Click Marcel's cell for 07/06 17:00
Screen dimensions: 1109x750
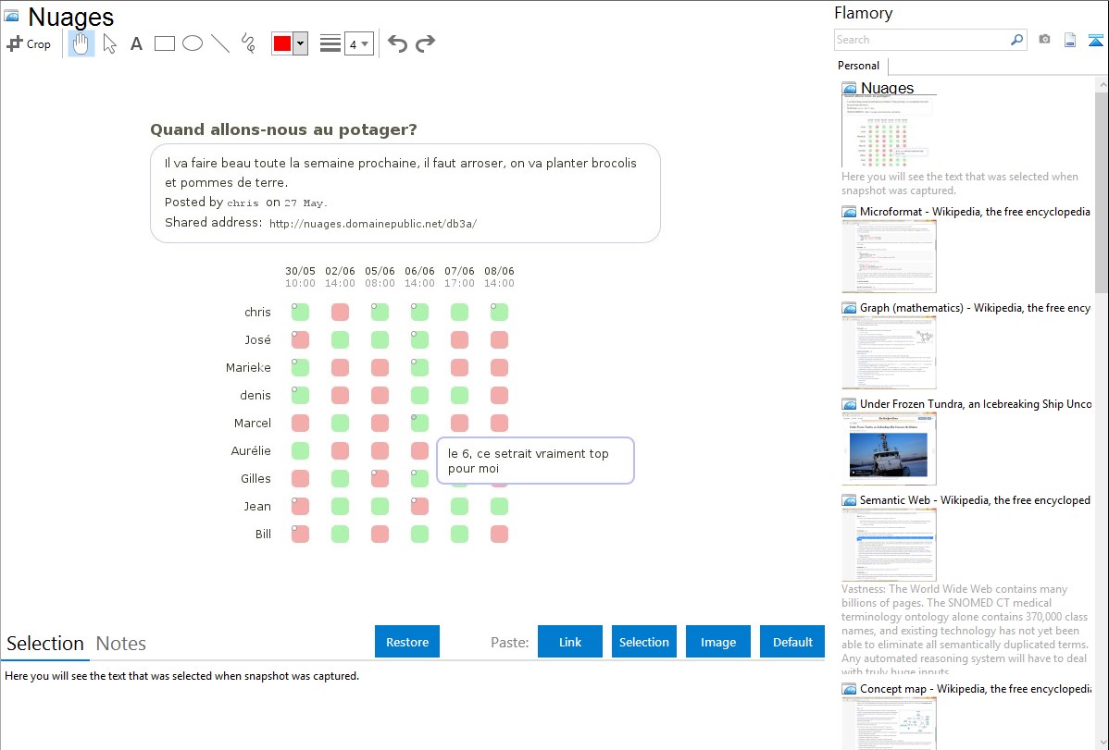460,423
